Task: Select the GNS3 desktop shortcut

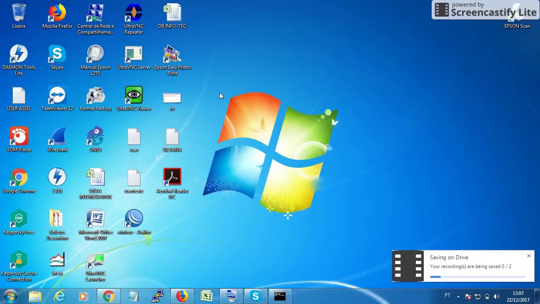Action: 95,140
